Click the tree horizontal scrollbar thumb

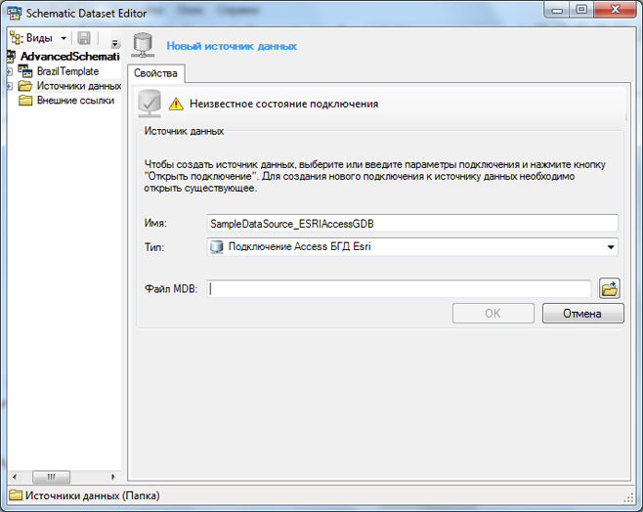click(51, 477)
